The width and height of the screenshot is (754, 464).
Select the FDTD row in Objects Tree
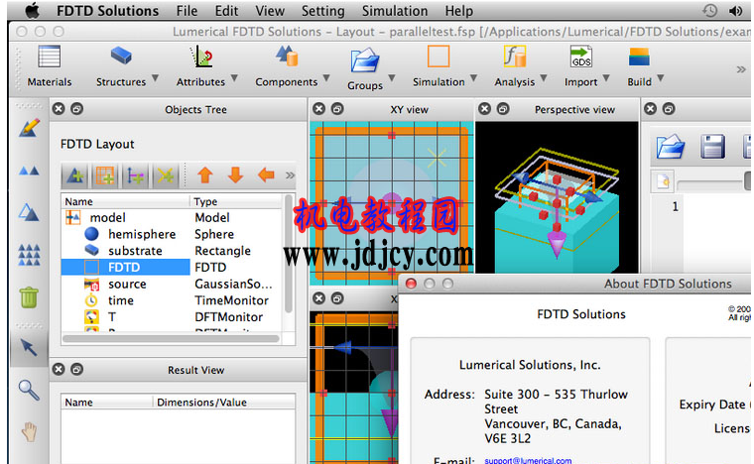click(172, 267)
